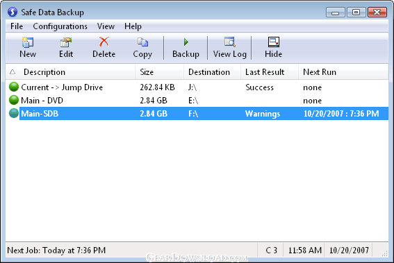Click the window resize grip in status bar
The height and width of the screenshot is (263, 394).
[x=385, y=254]
